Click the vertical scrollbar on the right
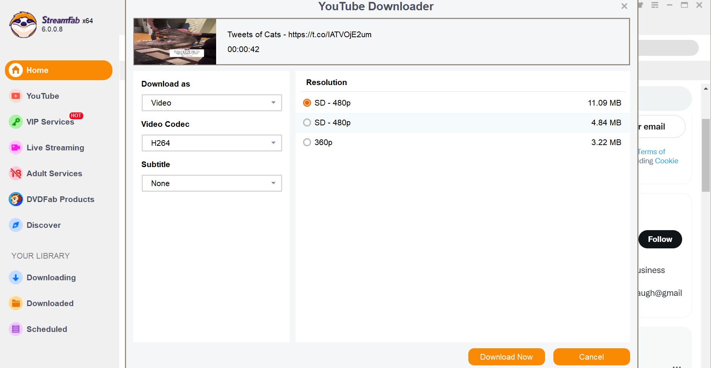 706,155
